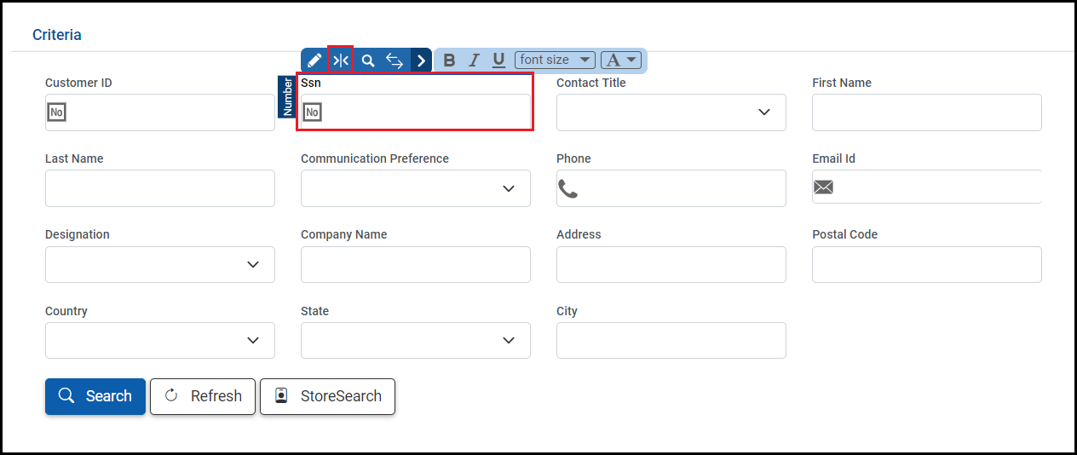Open the font color picker

tap(621, 60)
